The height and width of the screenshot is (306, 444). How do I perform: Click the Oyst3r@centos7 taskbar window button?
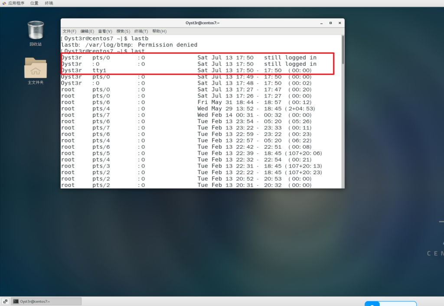(x=47, y=301)
